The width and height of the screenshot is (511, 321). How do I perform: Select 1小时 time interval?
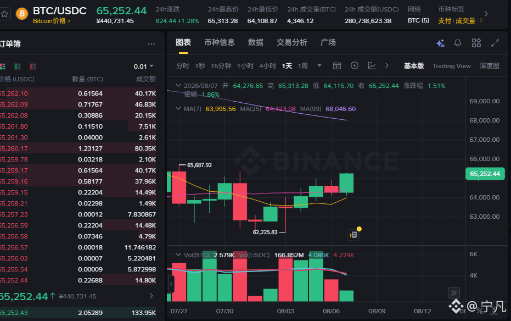245,66
